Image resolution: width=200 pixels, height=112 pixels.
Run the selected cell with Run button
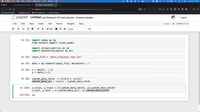(x=50, y=29)
